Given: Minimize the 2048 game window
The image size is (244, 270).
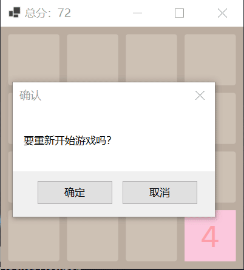Looking at the screenshot, I should (137, 13).
